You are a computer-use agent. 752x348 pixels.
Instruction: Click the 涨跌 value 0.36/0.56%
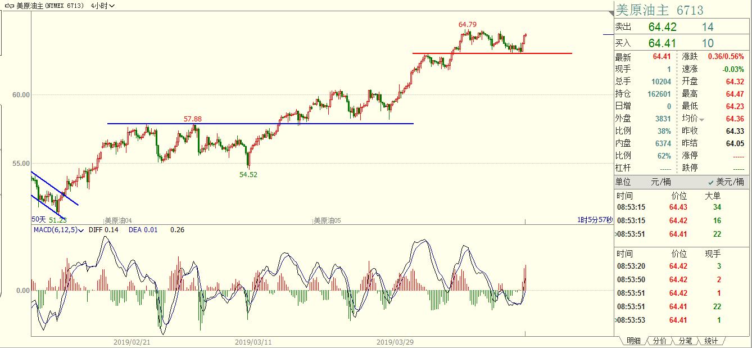(x=726, y=57)
